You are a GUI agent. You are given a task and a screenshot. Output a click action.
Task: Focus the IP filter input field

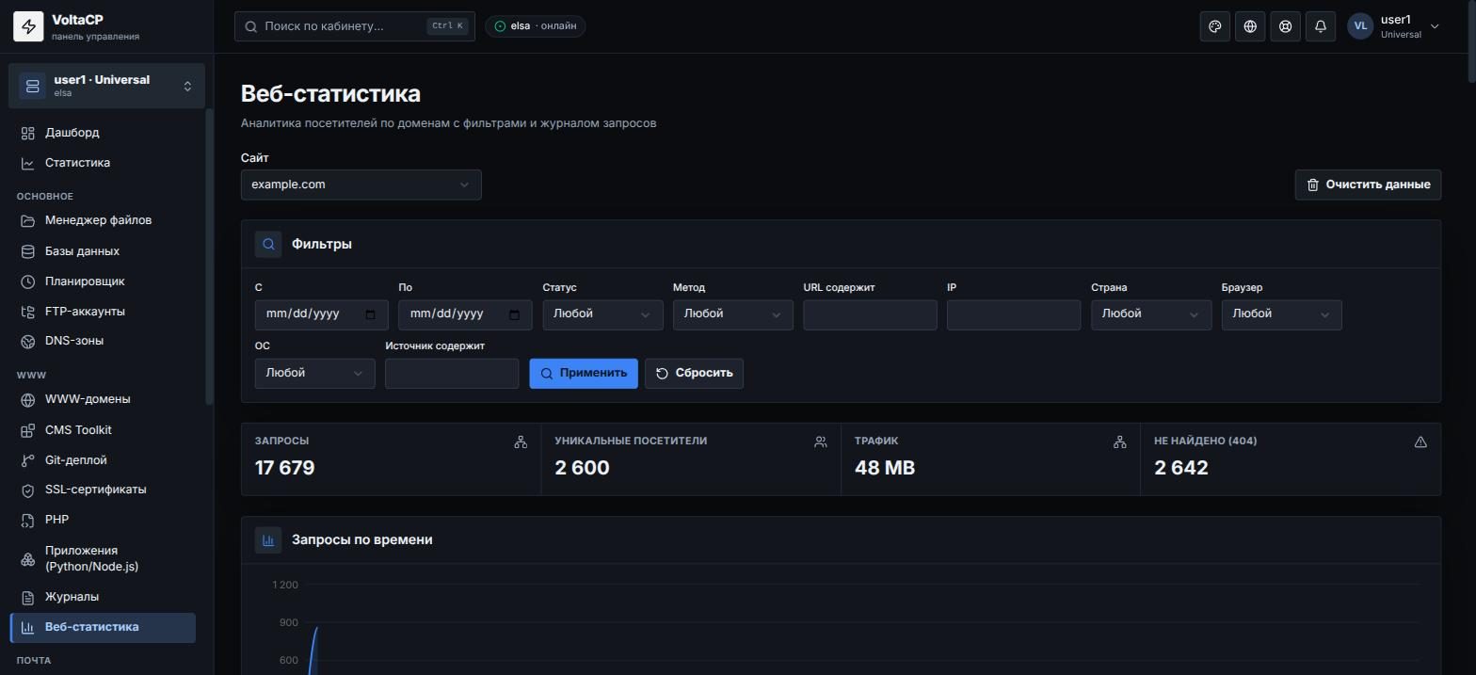coord(1014,314)
